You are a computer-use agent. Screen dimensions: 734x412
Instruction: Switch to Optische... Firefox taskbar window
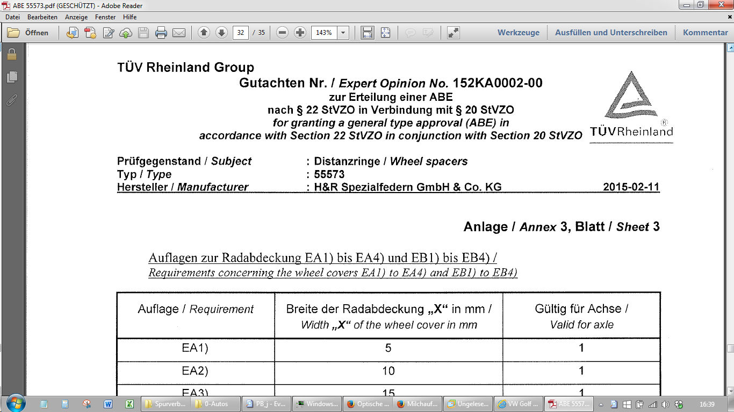point(368,404)
